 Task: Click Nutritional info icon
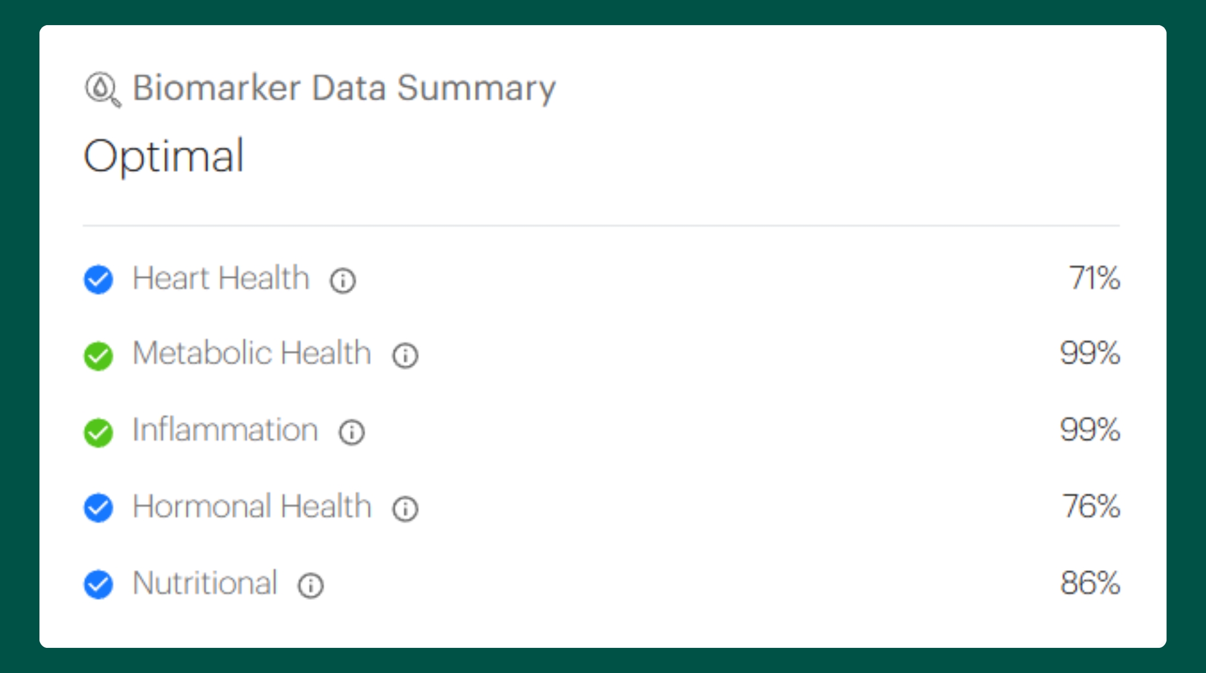tap(311, 586)
